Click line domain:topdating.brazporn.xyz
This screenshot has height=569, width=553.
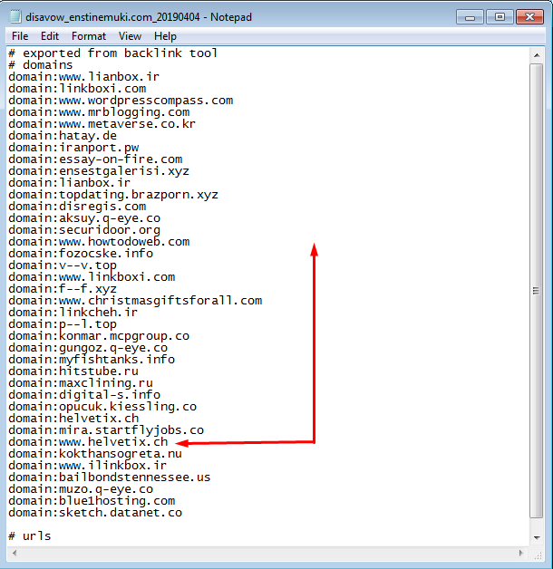click(x=113, y=195)
